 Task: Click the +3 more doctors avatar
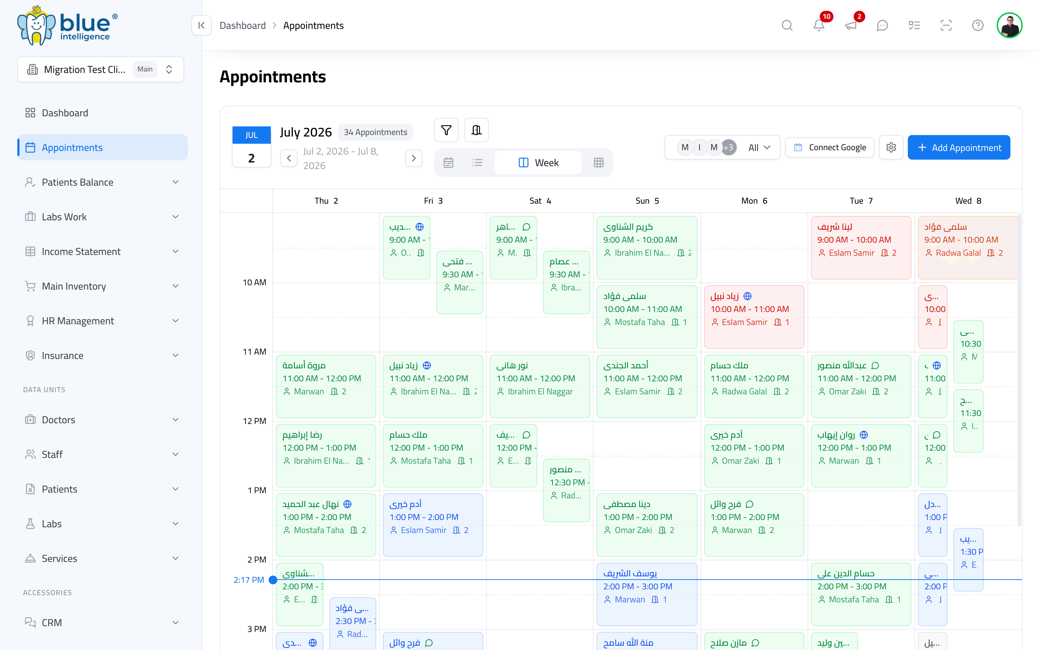click(728, 147)
